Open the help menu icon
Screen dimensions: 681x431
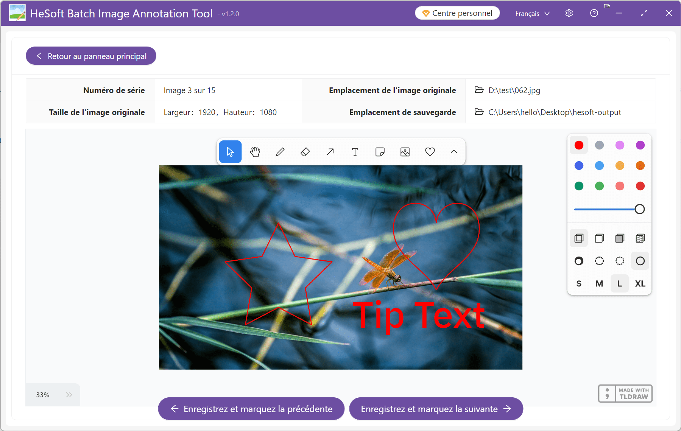point(594,13)
